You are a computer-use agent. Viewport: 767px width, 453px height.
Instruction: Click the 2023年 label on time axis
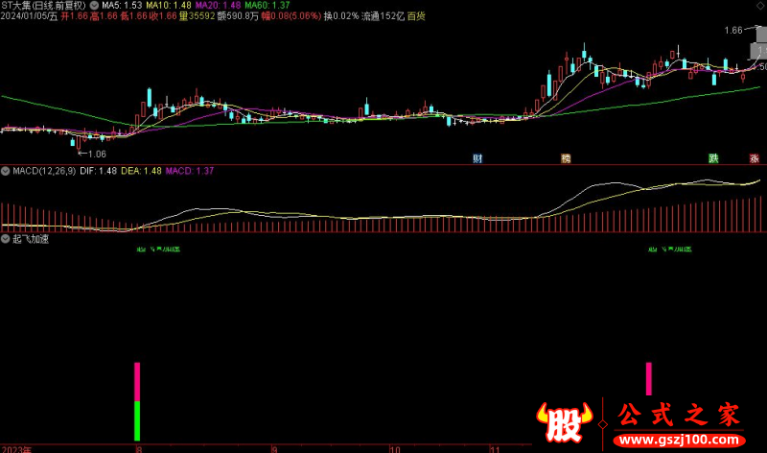(15, 448)
